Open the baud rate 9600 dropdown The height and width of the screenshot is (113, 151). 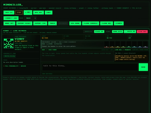pos(30,18)
